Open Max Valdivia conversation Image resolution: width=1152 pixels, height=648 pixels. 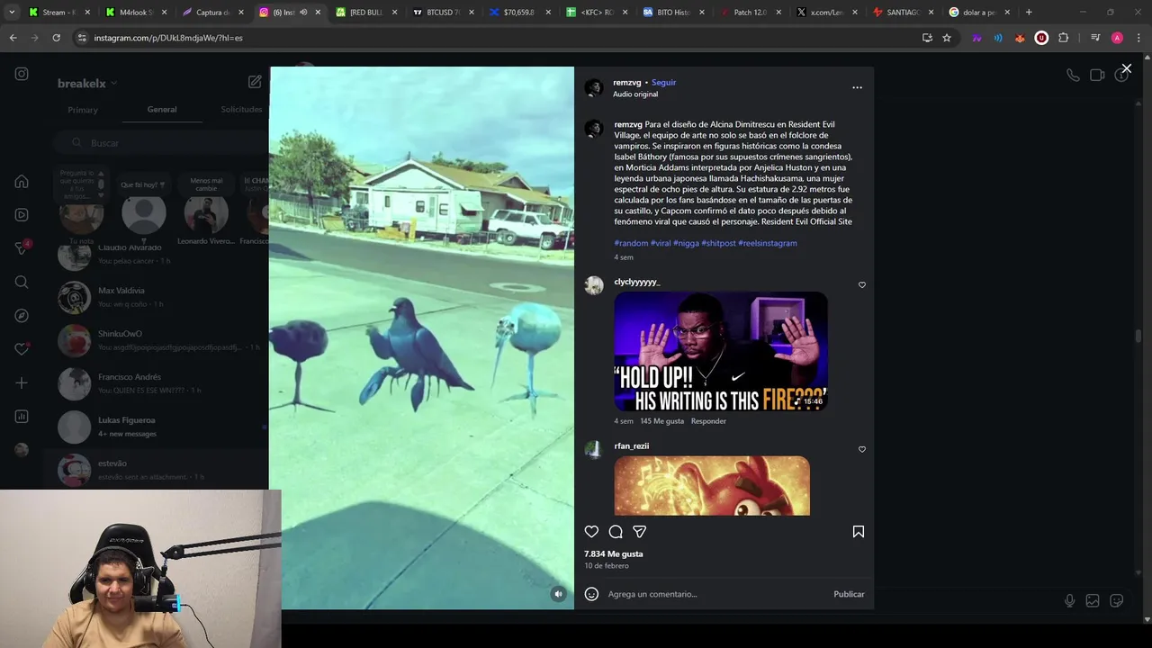(x=157, y=297)
